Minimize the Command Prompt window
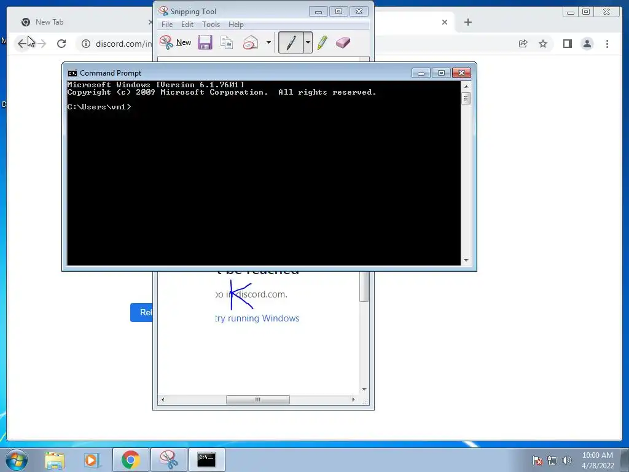 pyautogui.click(x=421, y=73)
